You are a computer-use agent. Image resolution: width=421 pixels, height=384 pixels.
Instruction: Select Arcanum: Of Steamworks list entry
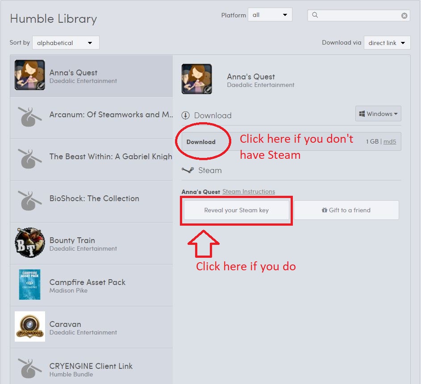91,117
